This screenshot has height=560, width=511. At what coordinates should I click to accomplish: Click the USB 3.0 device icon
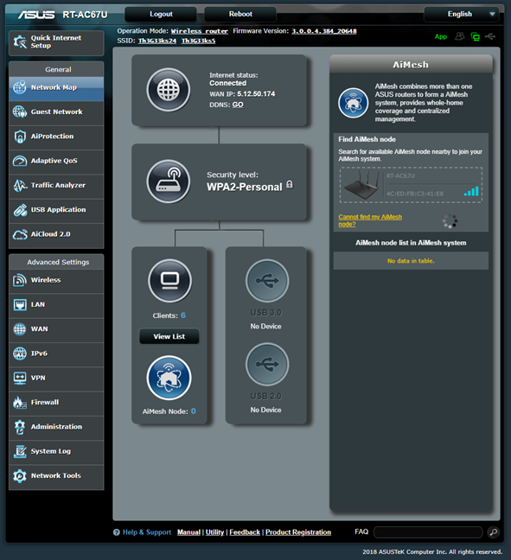267,281
